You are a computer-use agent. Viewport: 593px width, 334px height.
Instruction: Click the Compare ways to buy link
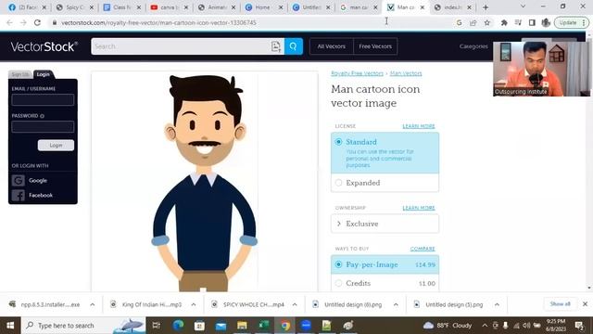tap(423, 249)
